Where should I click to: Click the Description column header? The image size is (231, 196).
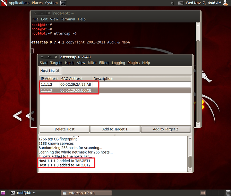[x=141, y=79]
